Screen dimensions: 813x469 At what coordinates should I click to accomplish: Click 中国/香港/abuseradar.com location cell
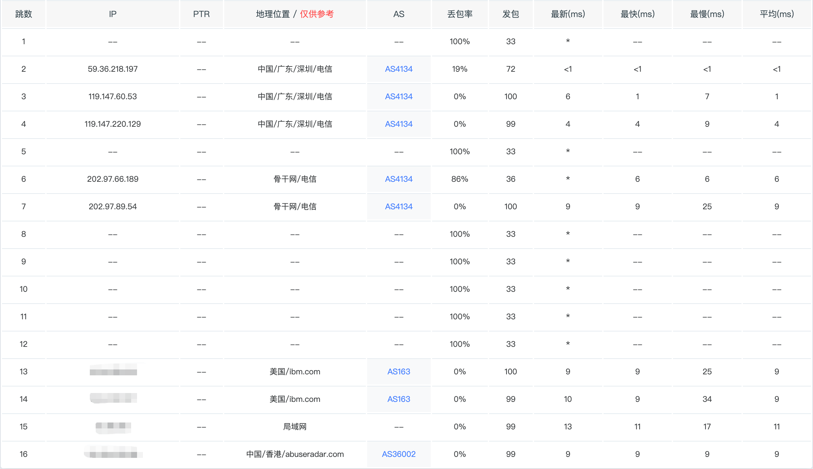tap(295, 454)
